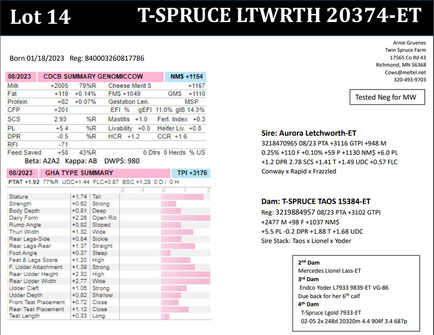Click the Thurl Width value '+1.32'

point(79,232)
